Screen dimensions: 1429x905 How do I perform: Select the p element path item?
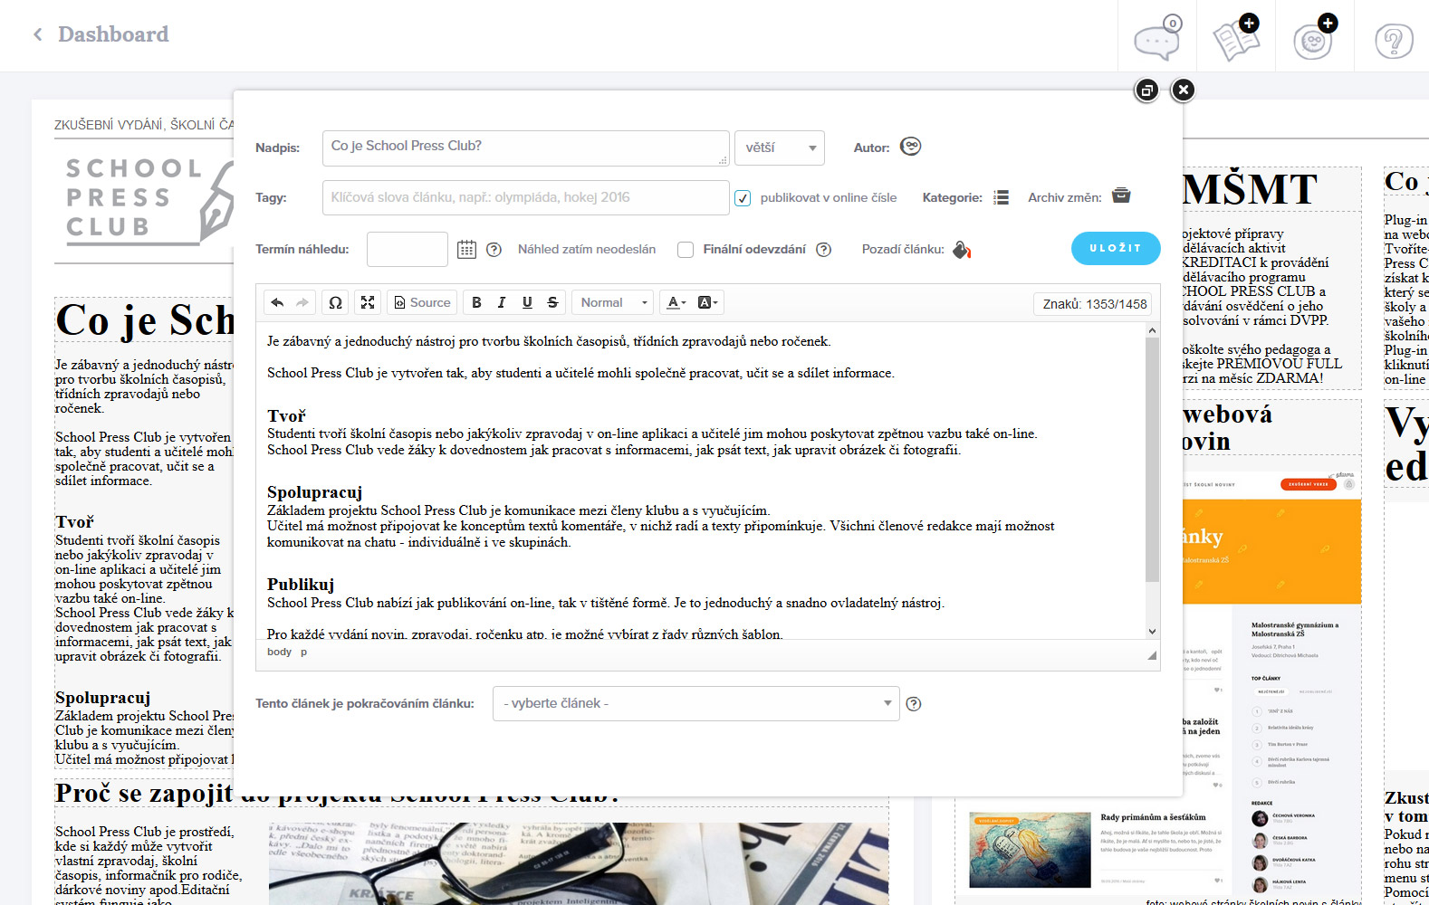tap(303, 652)
